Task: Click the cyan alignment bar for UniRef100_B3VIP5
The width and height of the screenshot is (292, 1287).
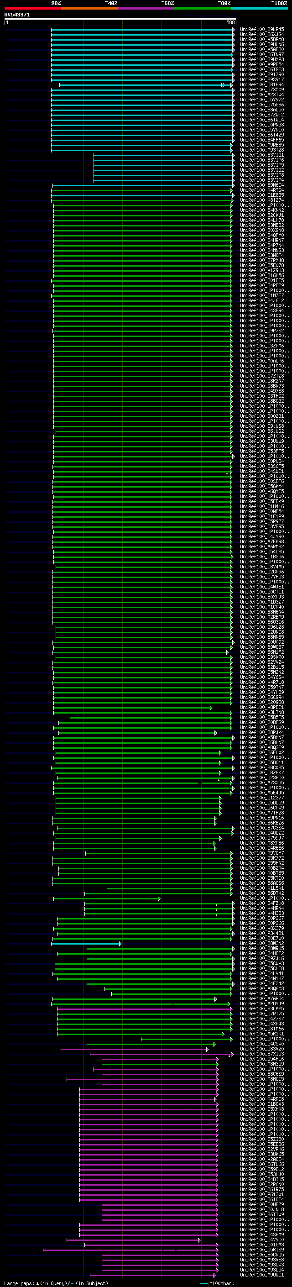Action: [164, 165]
